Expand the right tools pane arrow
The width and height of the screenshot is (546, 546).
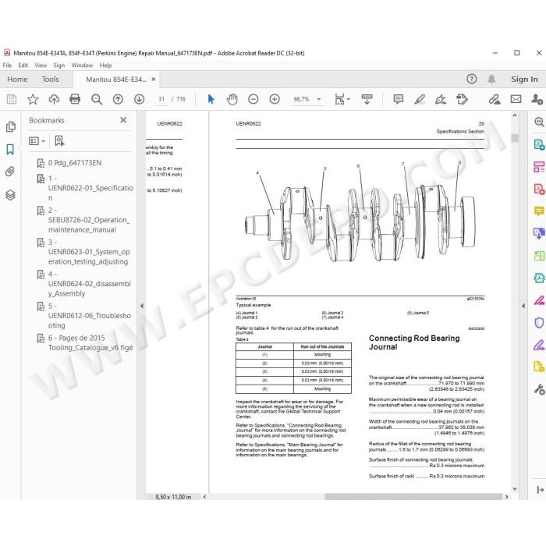(523, 306)
